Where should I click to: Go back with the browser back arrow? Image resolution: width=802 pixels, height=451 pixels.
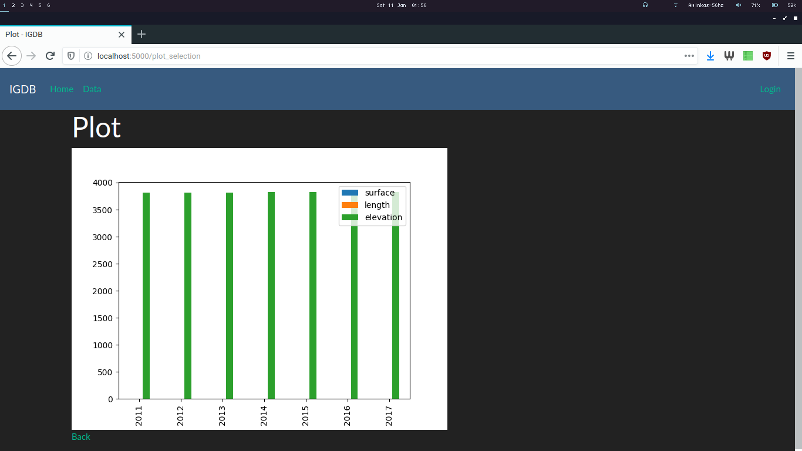coord(12,56)
